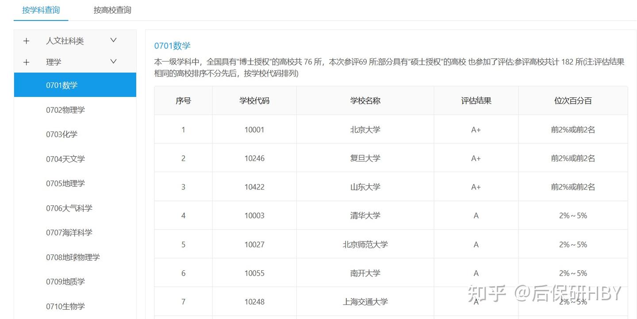This screenshot has width=637, height=319.
Task: Click the 学校代码 column header
Action: click(254, 100)
